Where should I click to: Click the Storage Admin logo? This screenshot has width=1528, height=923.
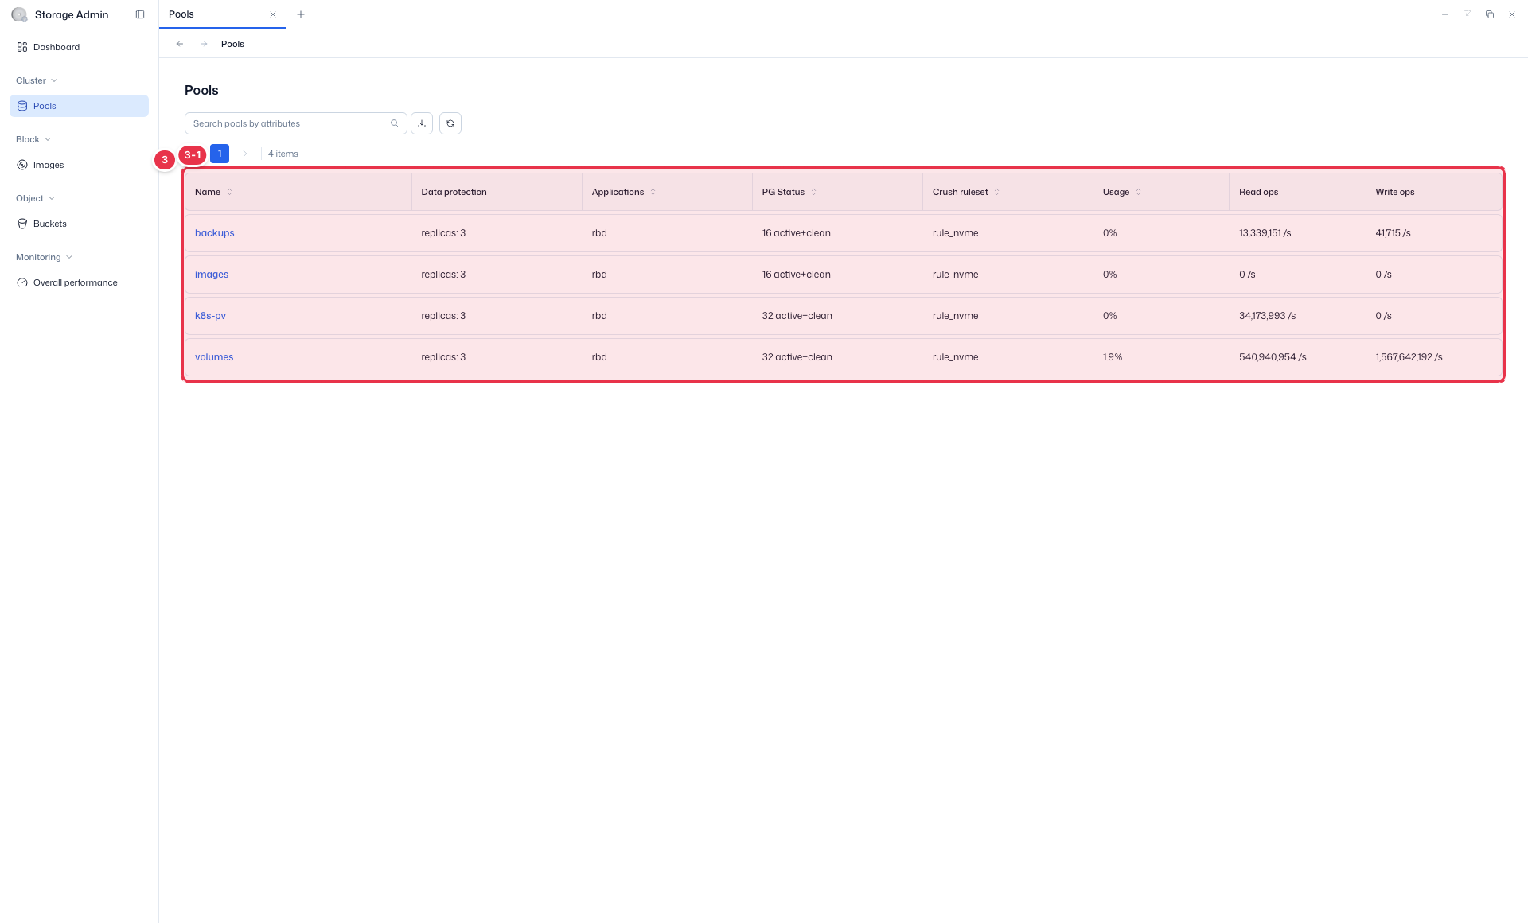point(19,14)
